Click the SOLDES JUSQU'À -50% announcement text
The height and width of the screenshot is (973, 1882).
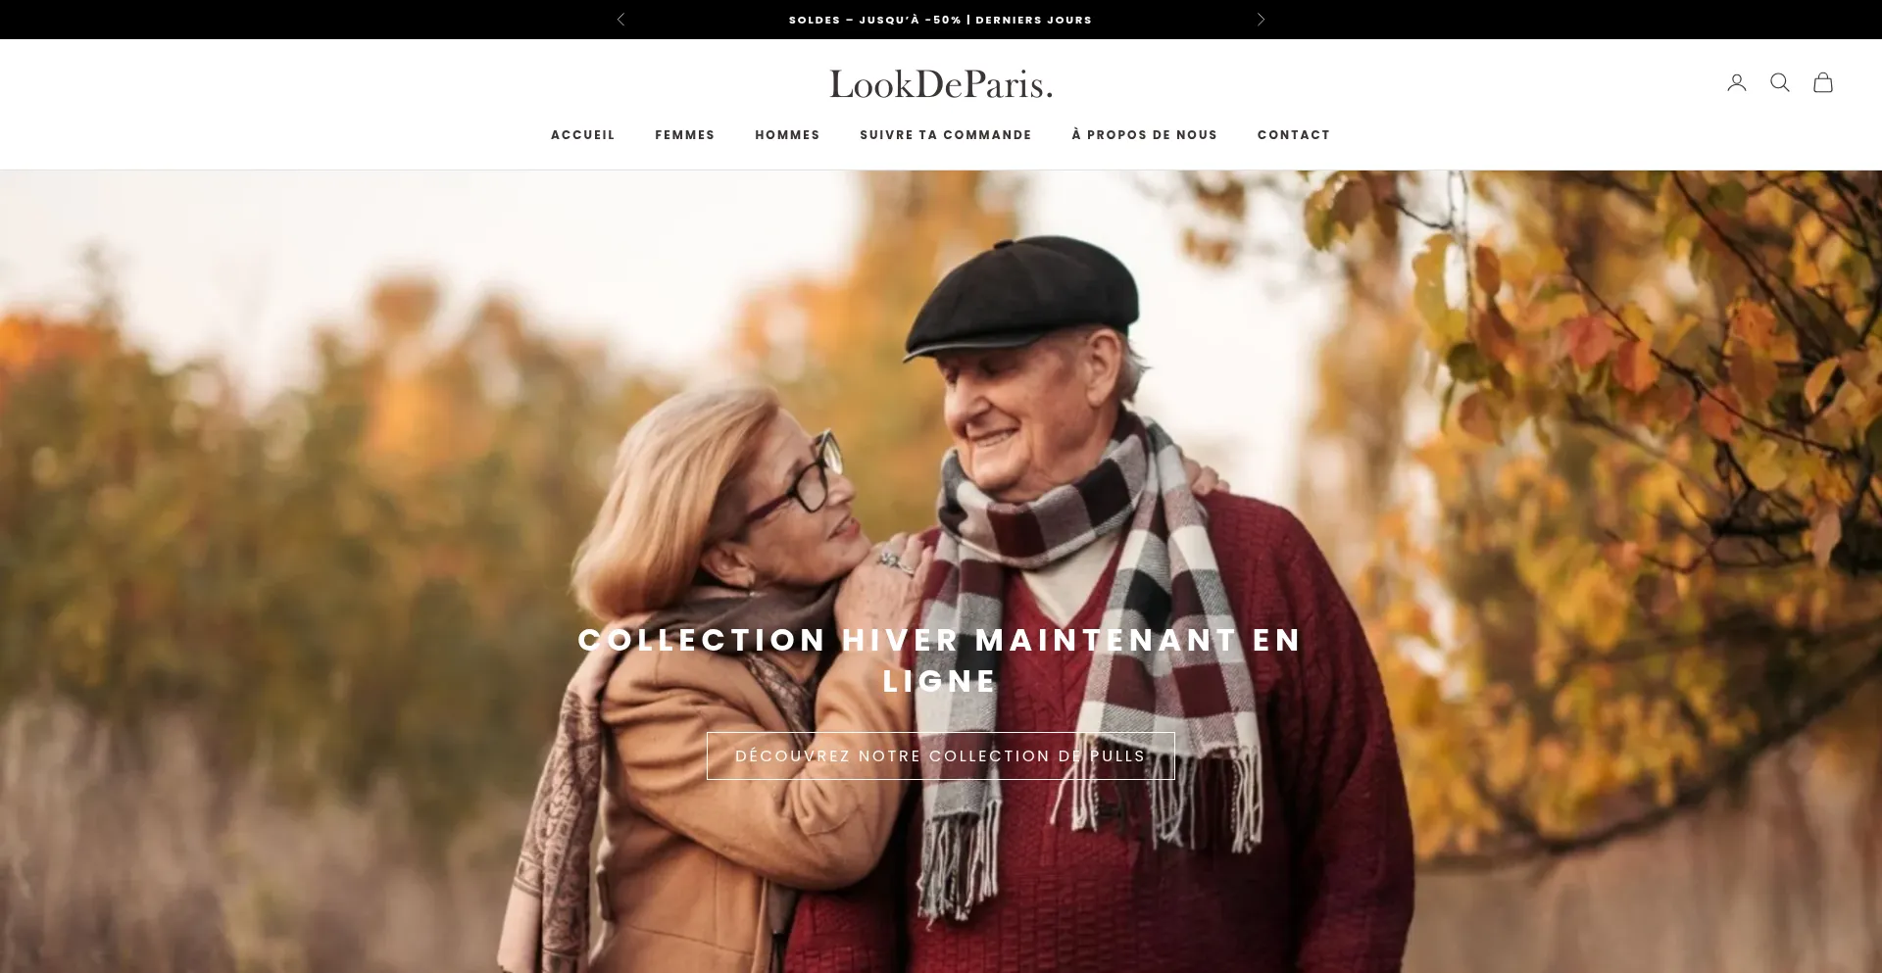[x=941, y=20]
